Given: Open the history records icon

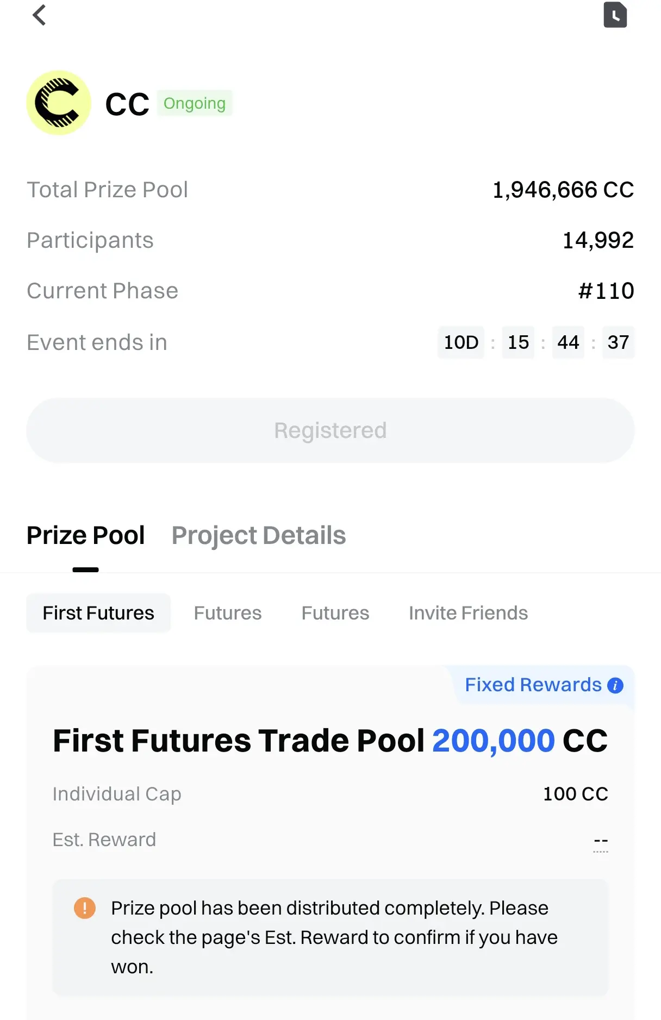Looking at the screenshot, I should (x=615, y=15).
